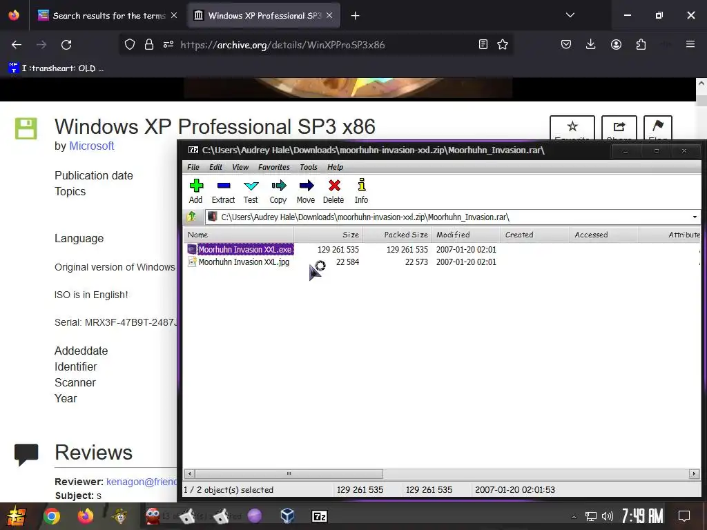Image resolution: width=707 pixels, height=530 pixels.
Task: Sort by Modified column header
Action: [x=466, y=235]
